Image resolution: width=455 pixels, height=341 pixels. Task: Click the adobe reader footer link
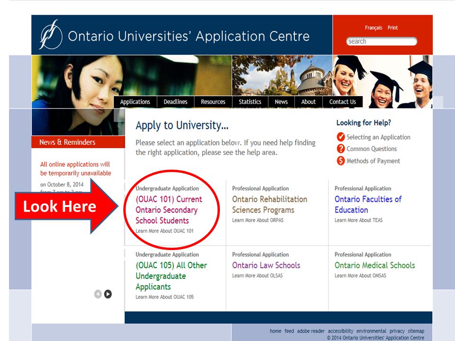click(311, 331)
